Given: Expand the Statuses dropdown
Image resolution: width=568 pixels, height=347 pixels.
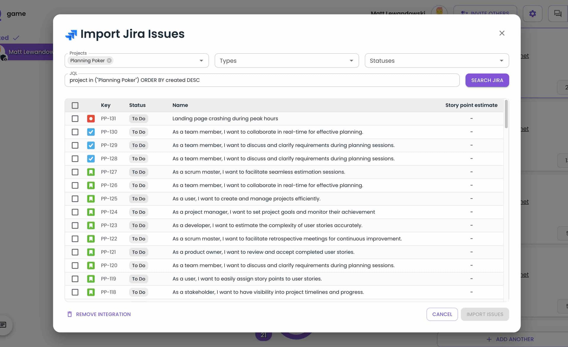Looking at the screenshot, I should point(436,60).
